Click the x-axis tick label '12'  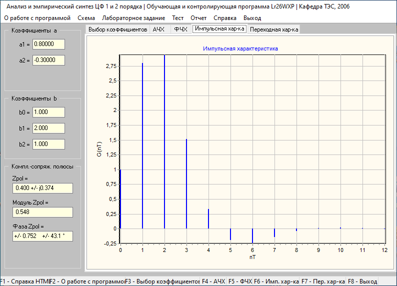pyautogui.click(x=384, y=250)
